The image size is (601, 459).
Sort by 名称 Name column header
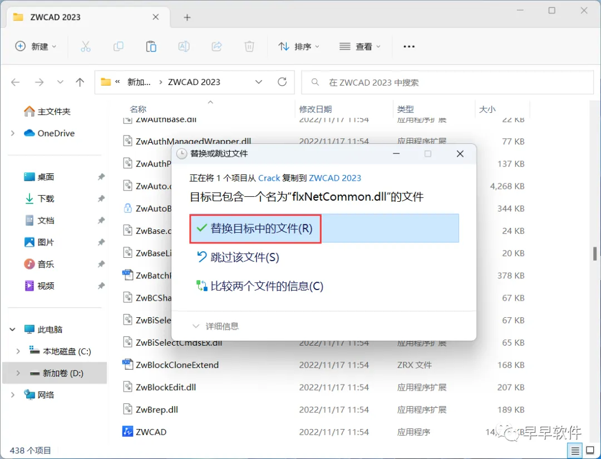(x=138, y=109)
